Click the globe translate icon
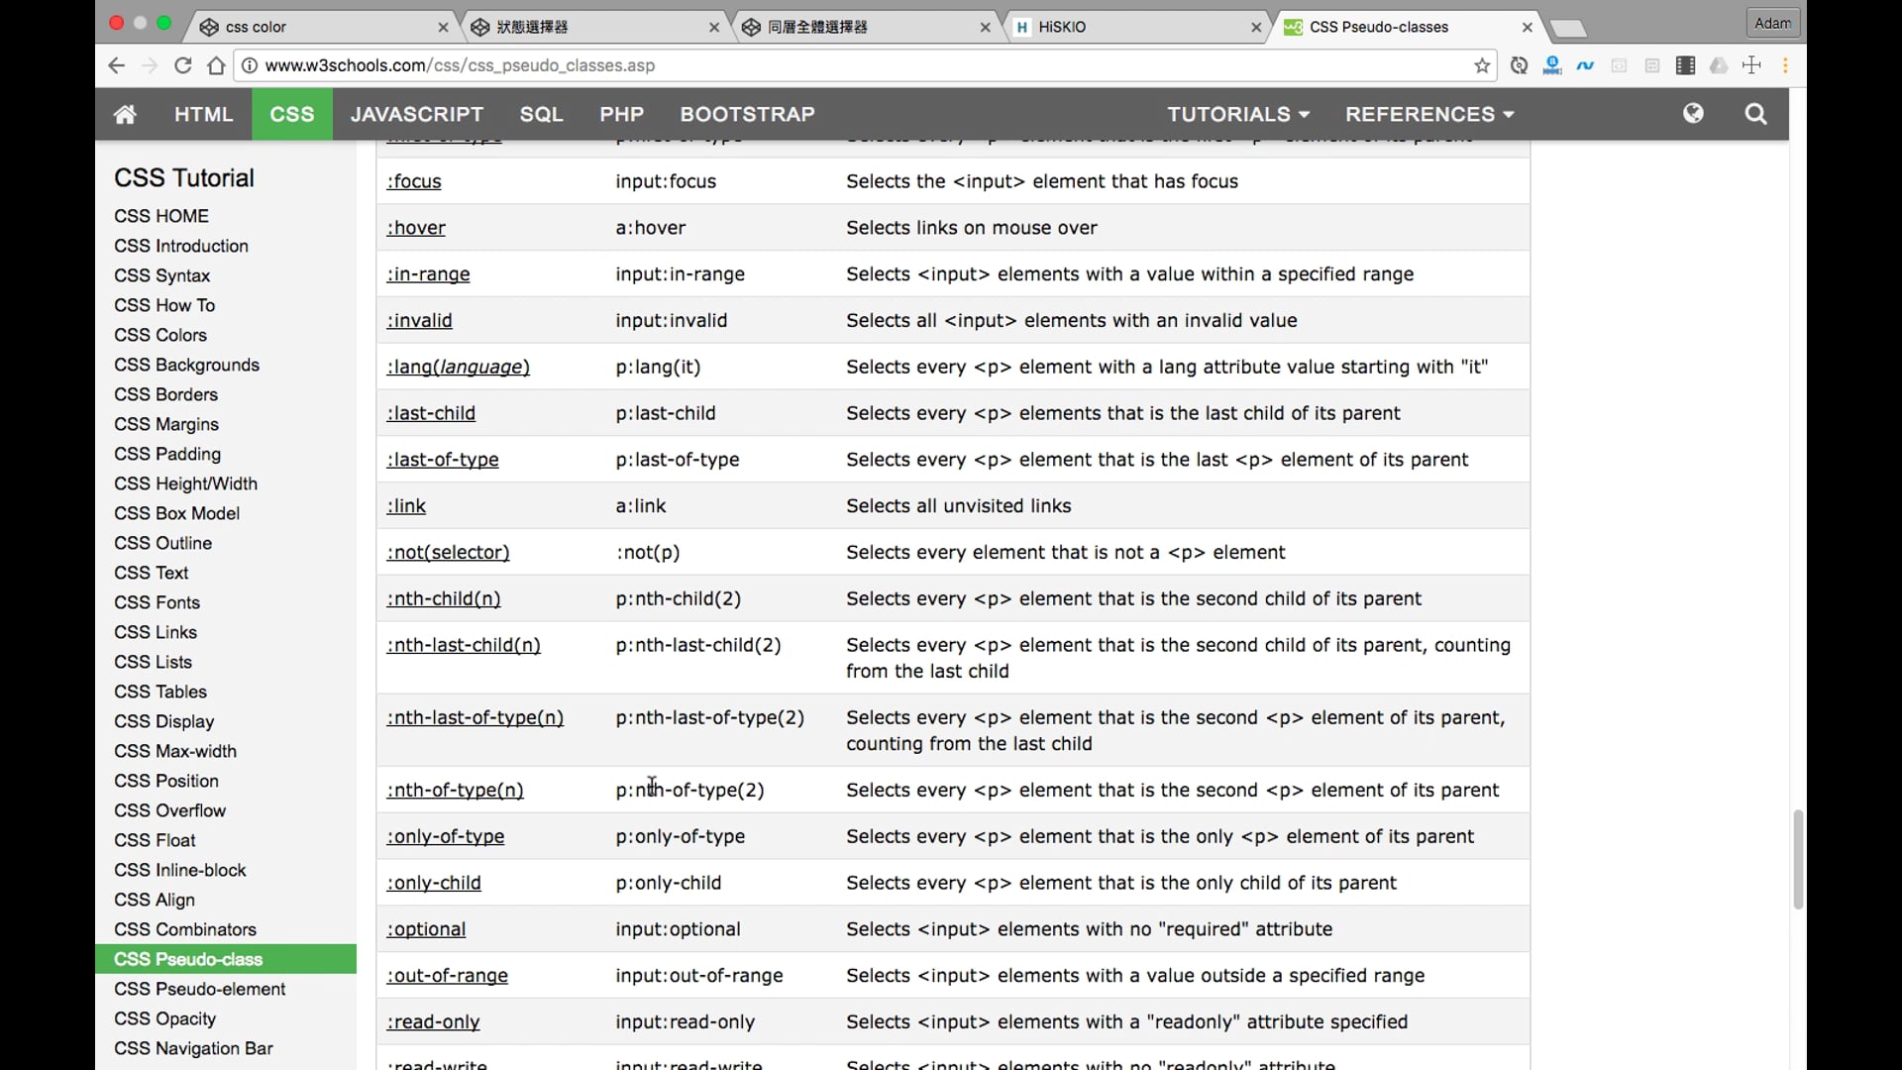The width and height of the screenshot is (1902, 1070). pyautogui.click(x=1693, y=114)
